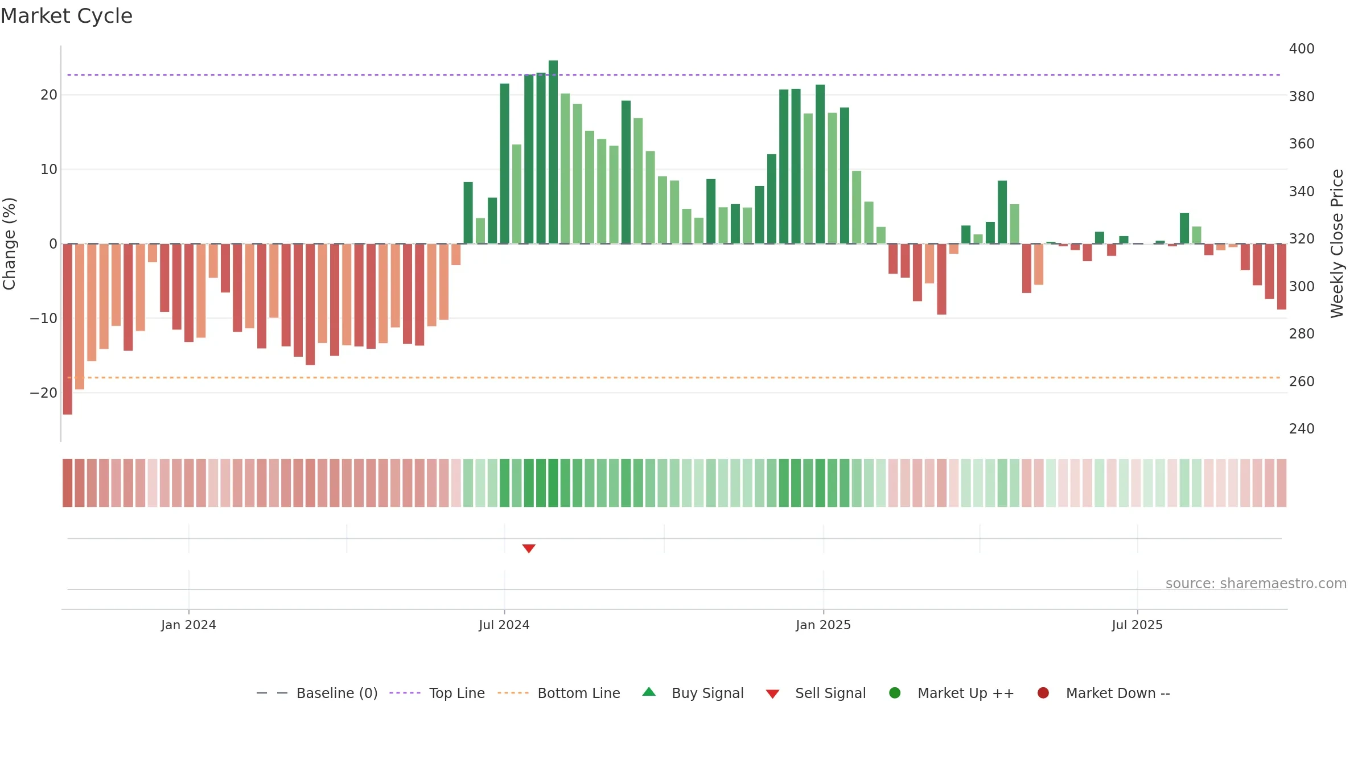The image size is (1366, 768).
Task: Click the Change (%) y-axis title
Action: 9,243
